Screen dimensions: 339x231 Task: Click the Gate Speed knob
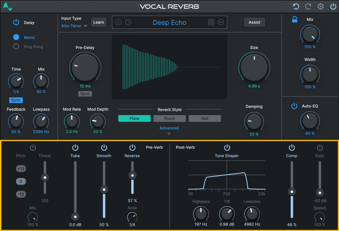coord(319,217)
